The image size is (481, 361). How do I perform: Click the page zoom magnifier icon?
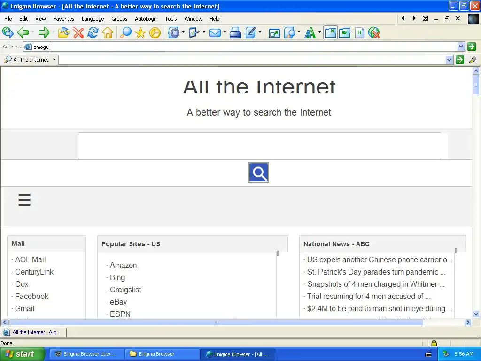[289, 32]
